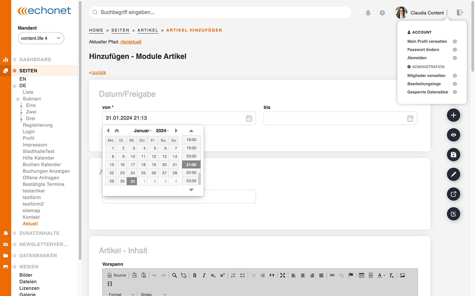Select 22:00 in the time list
The image size is (475, 296).
pos(191,173)
